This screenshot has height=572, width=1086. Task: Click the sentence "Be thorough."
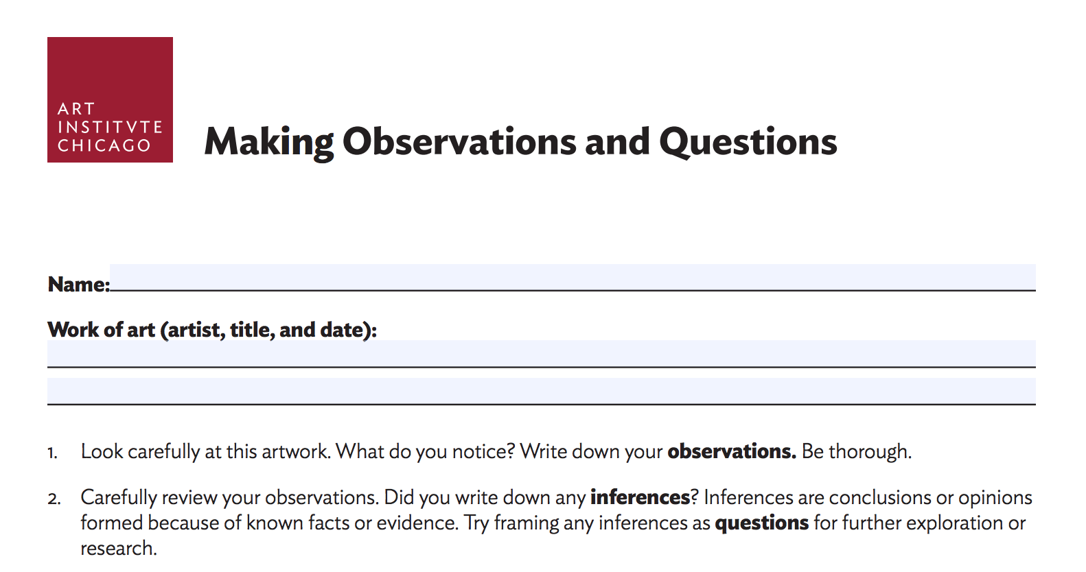pos(857,451)
